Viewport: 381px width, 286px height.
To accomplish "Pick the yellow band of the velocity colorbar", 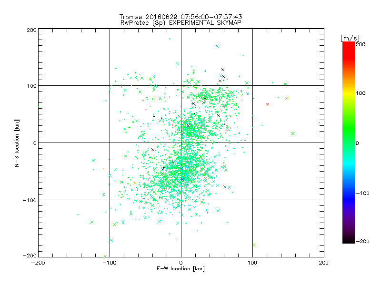I will pos(349,93).
